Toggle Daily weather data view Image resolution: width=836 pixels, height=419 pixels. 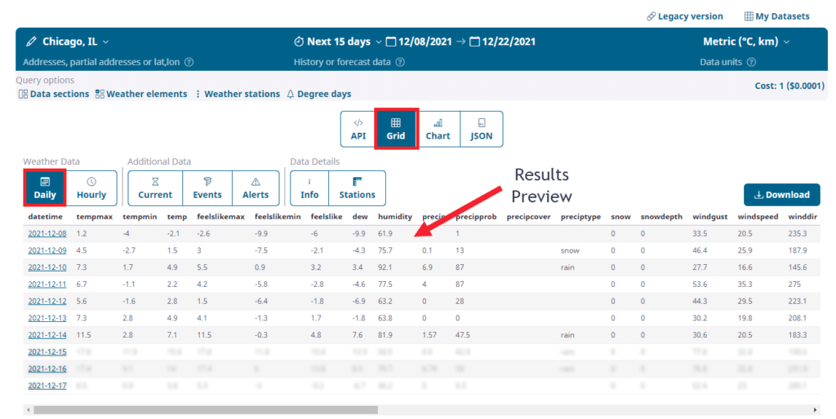[x=44, y=188]
